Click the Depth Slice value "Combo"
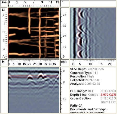 click(93, 95)
